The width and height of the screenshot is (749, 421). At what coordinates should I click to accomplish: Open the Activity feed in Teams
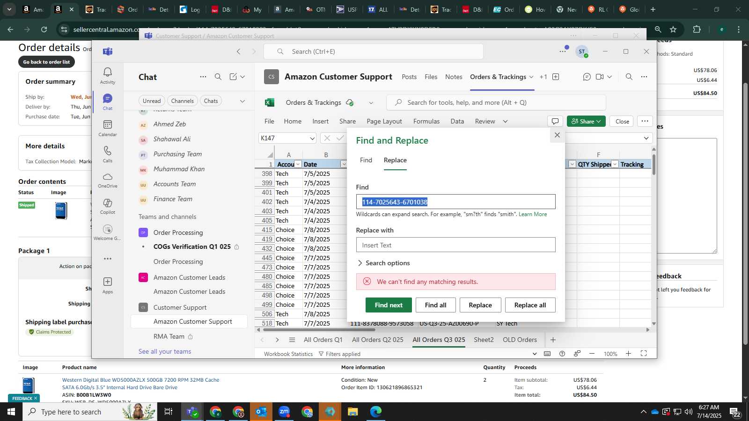(108, 75)
